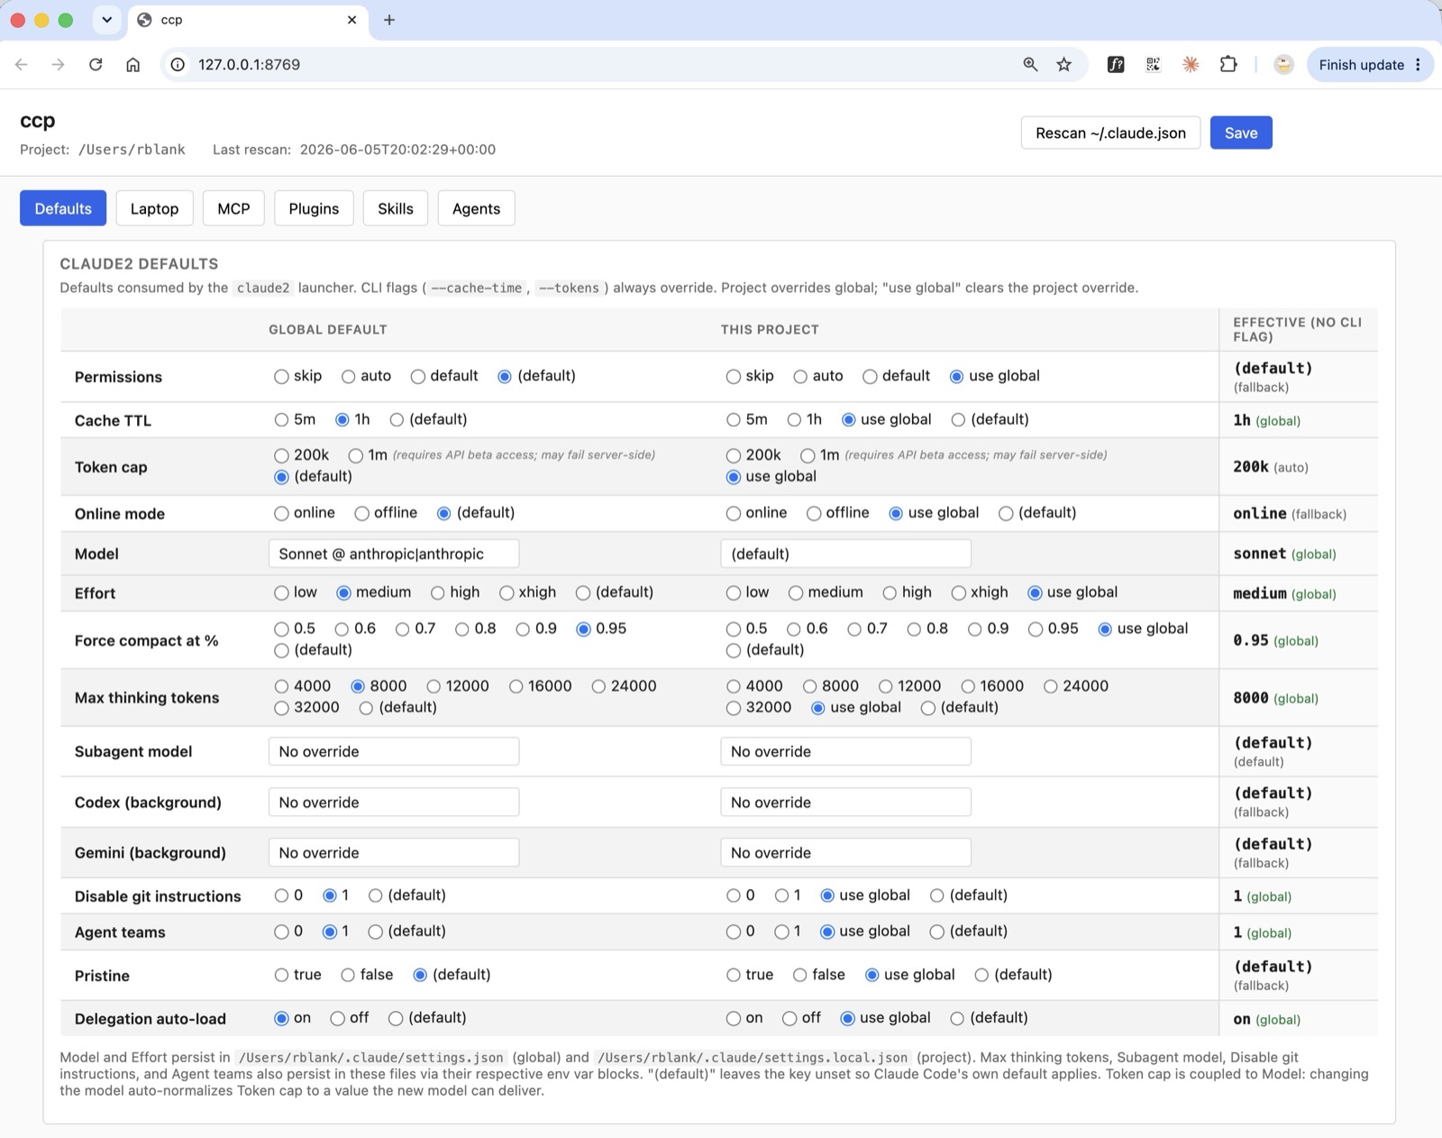Bookmark this page with the star
This screenshot has height=1138, width=1442.
pyautogui.click(x=1064, y=65)
